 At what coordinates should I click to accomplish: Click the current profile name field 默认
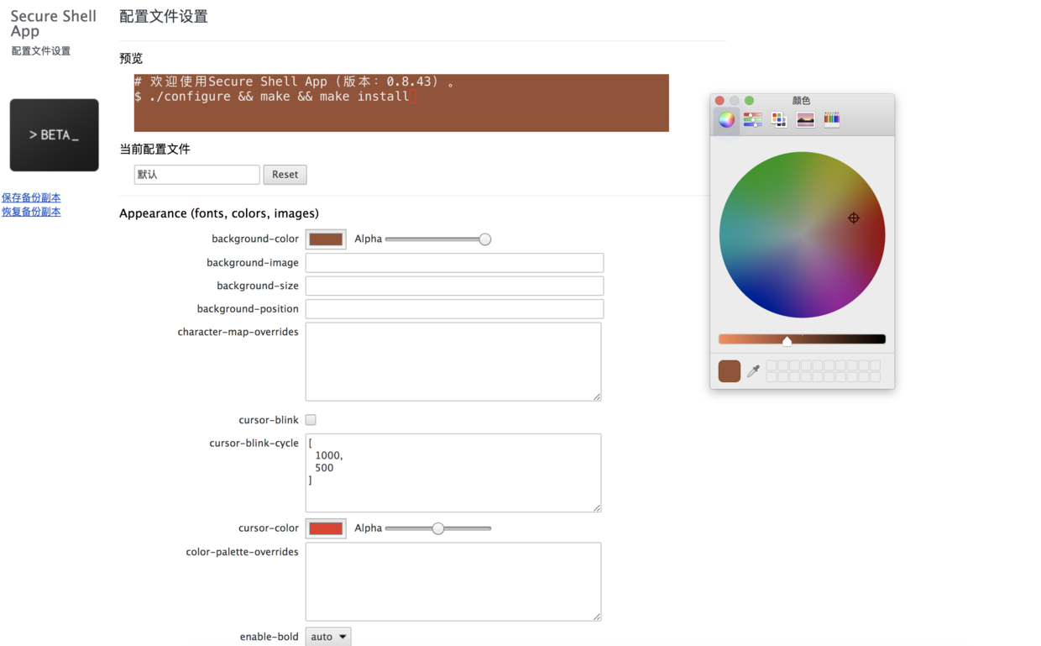(x=196, y=175)
